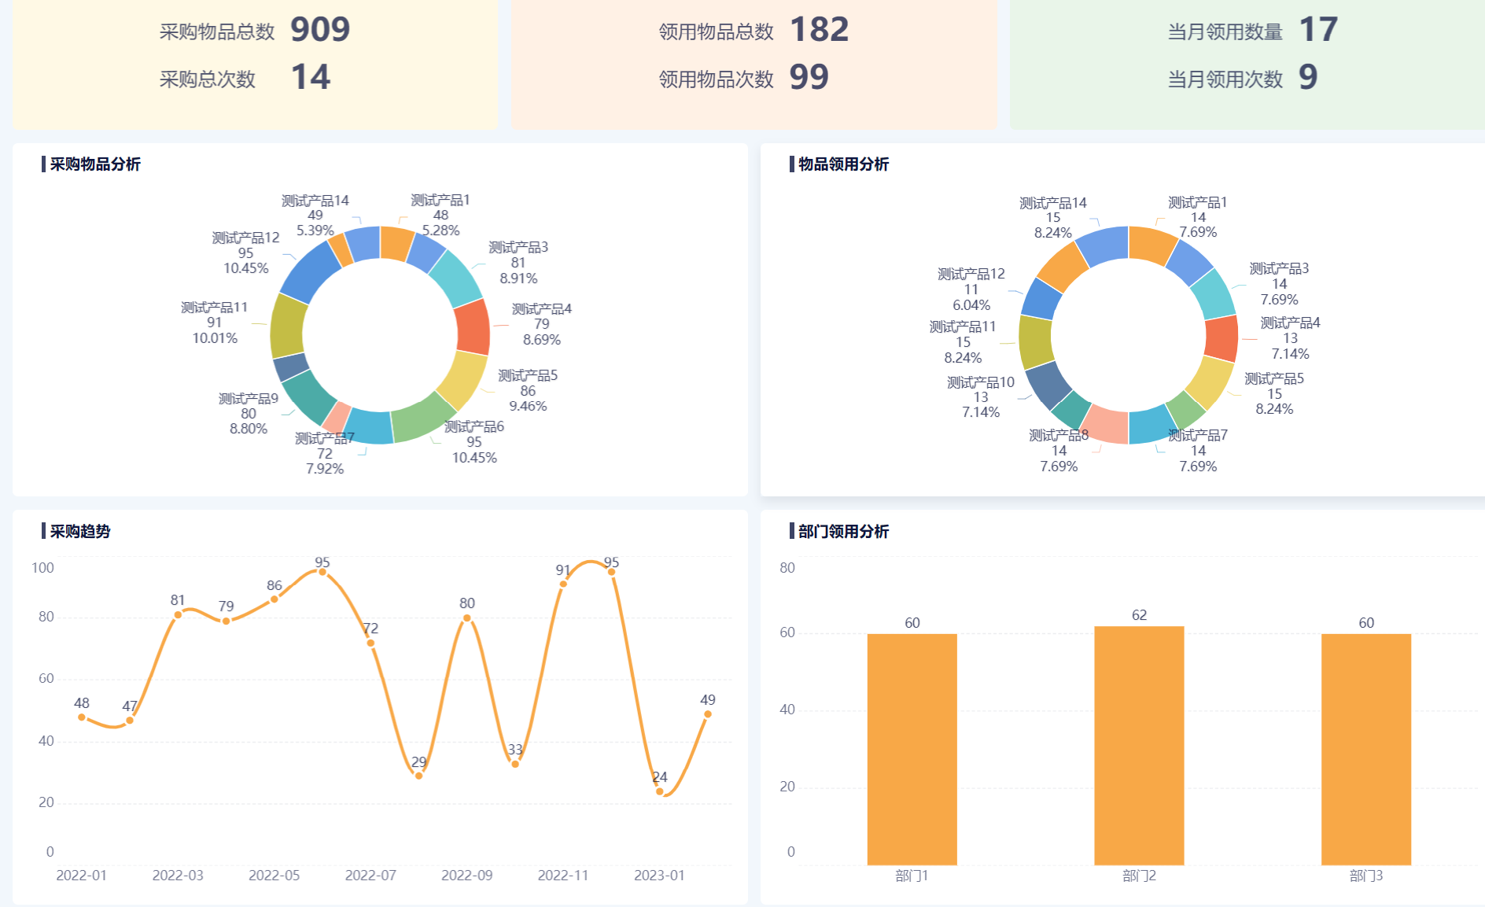Click the 测试产品10 13 label in 物品领用分析
The image size is (1485, 907).
pos(981,397)
